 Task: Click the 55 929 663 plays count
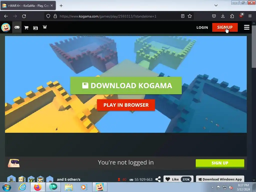tap(141, 179)
